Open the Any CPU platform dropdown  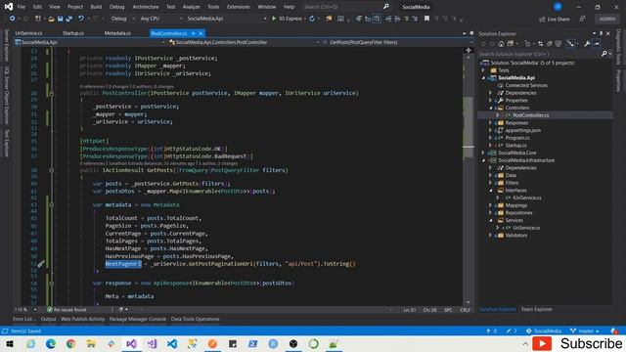(160, 19)
